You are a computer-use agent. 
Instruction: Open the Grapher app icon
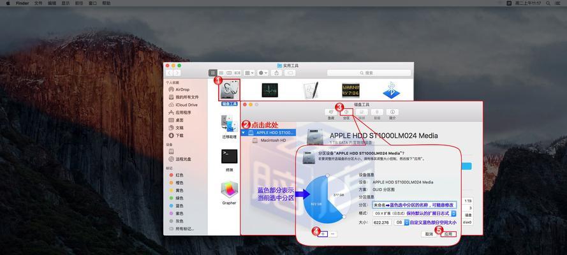click(x=229, y=189)
